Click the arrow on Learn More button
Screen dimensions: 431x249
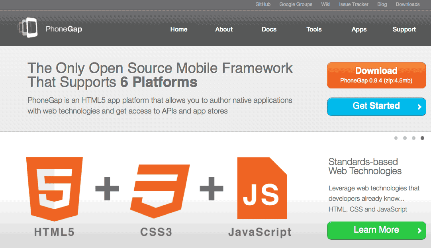click(419, 230)
